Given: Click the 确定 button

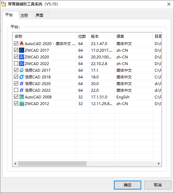Looking at the screenshot, I should click(128, 185).
